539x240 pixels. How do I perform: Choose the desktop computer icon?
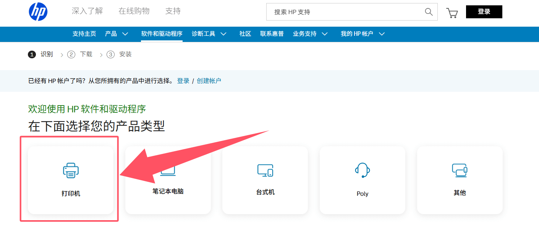(x=265, y=170)
